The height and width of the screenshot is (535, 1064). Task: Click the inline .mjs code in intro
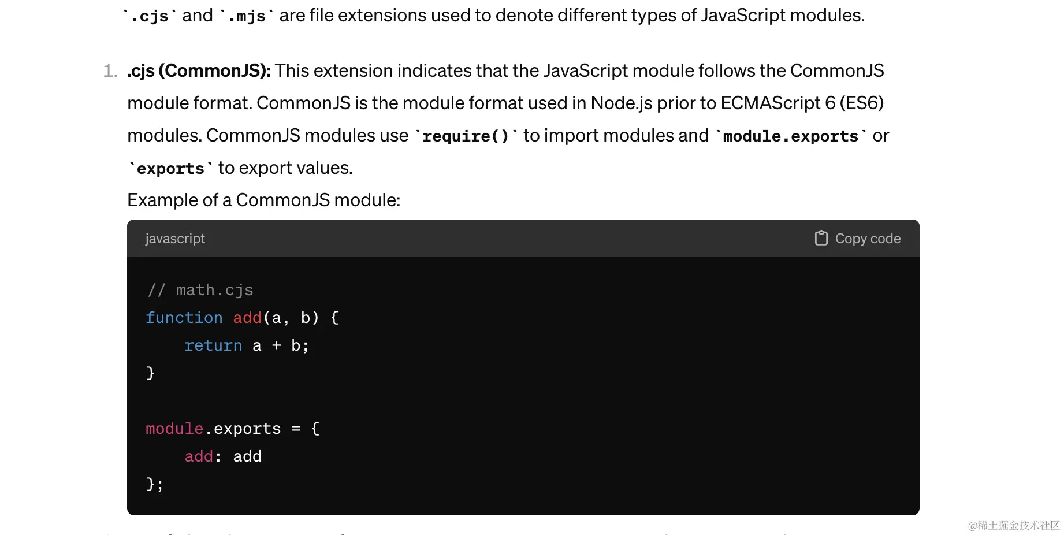246,16
